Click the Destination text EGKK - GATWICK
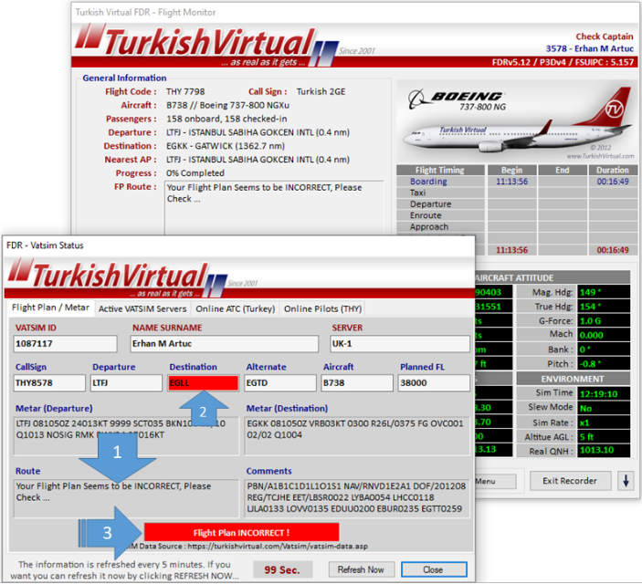Viewport: 642px width, 584px height. [x=226, y=146]
